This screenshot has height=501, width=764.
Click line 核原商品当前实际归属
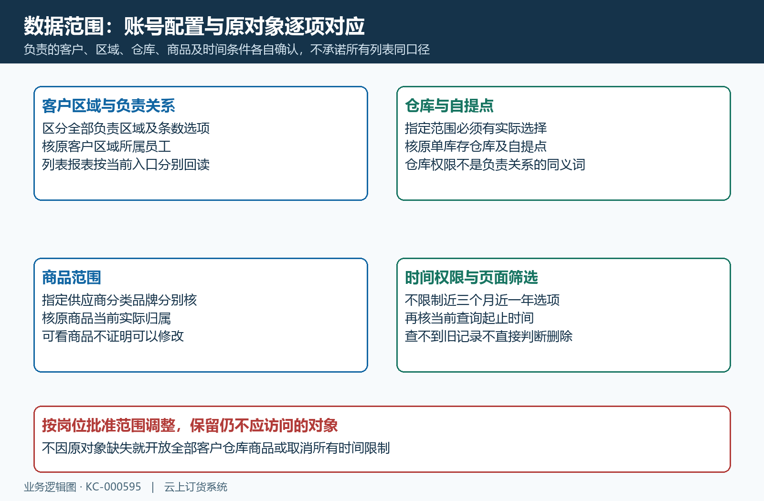[106, 318]
